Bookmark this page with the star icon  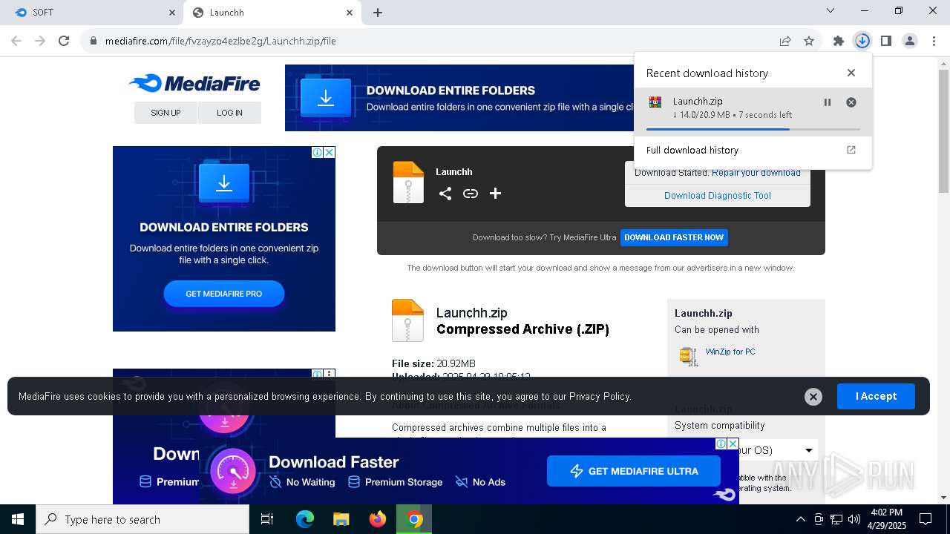[809, 41]
